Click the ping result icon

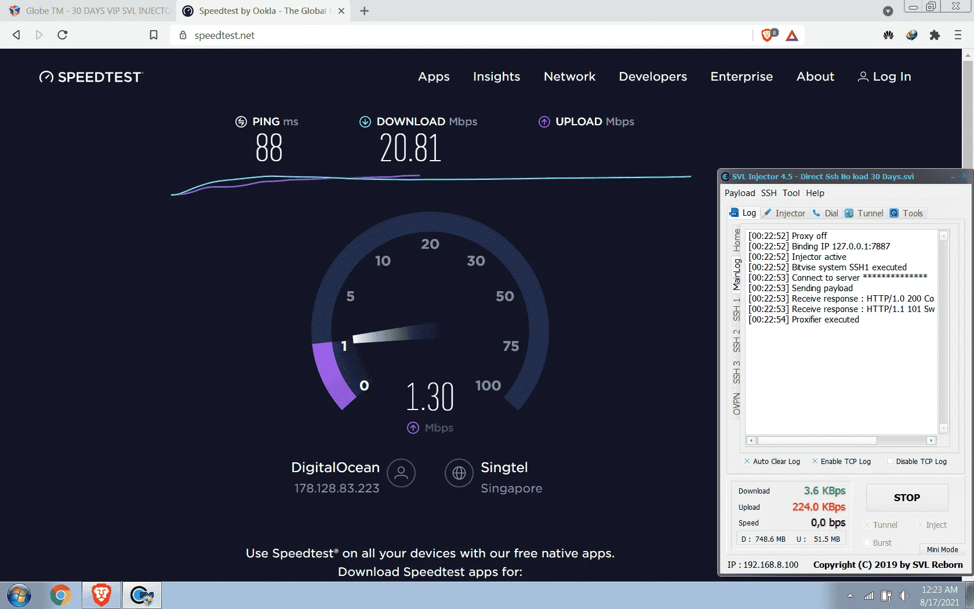241,122
